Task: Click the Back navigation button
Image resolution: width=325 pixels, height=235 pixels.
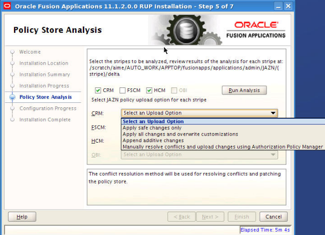Action: 181,217
